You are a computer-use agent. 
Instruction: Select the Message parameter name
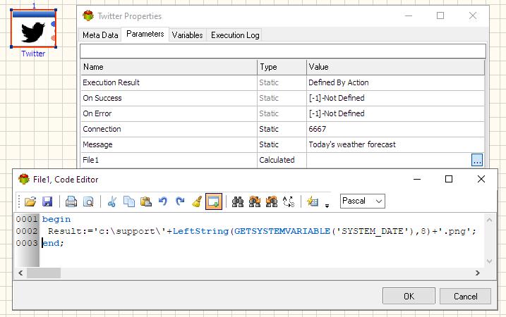pos(98,144)
